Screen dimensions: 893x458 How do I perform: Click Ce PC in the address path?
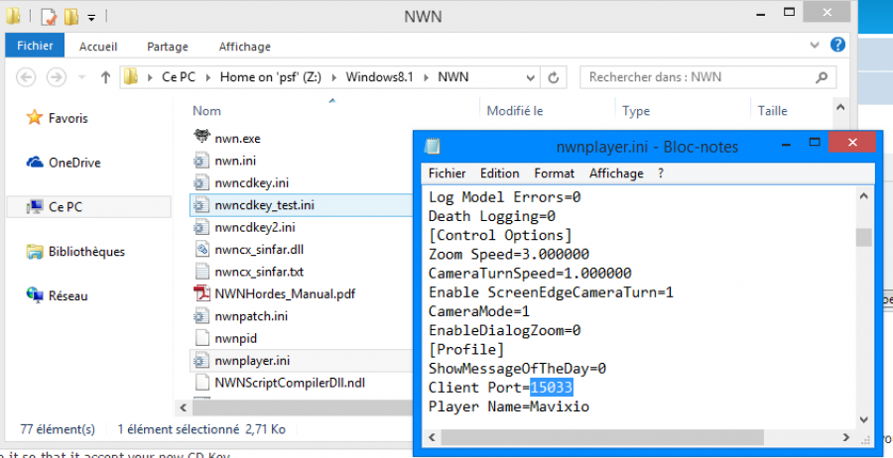[179, 77]
